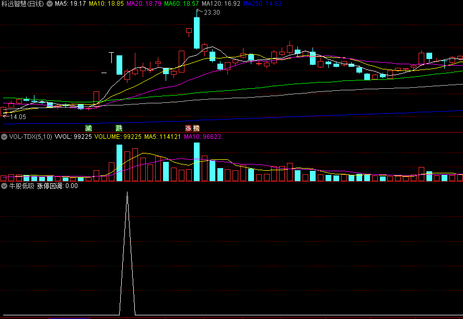
Task: Click the volume MA5: 114121 label
Action: [x=163, y=137]
